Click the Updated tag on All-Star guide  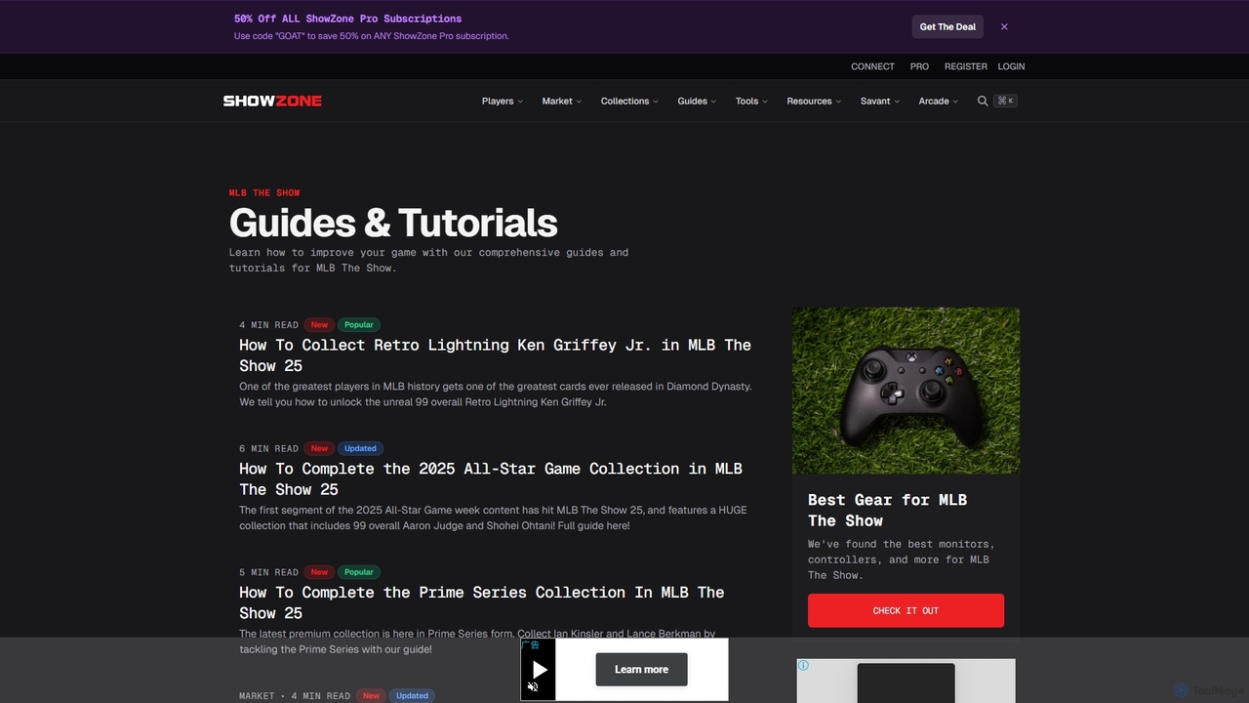360,448
